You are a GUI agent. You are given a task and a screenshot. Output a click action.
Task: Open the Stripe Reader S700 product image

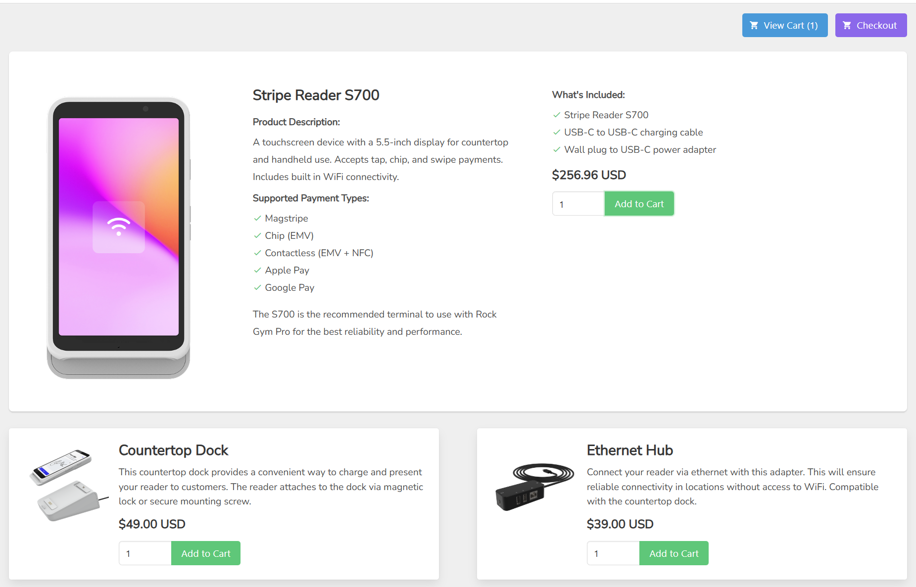119,238
